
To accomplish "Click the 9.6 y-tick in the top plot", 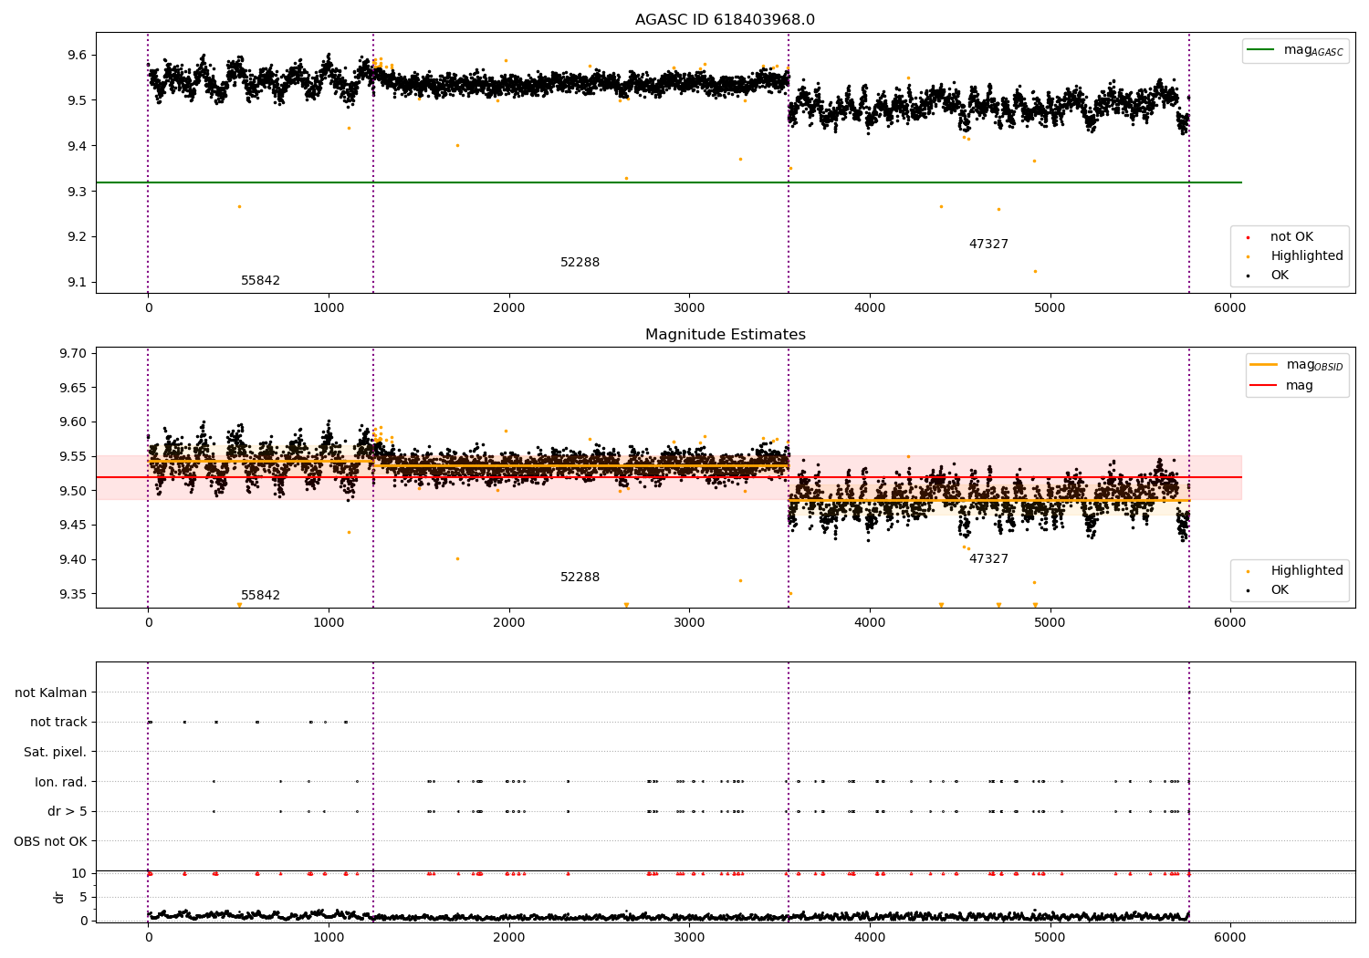I will point(76,56).
